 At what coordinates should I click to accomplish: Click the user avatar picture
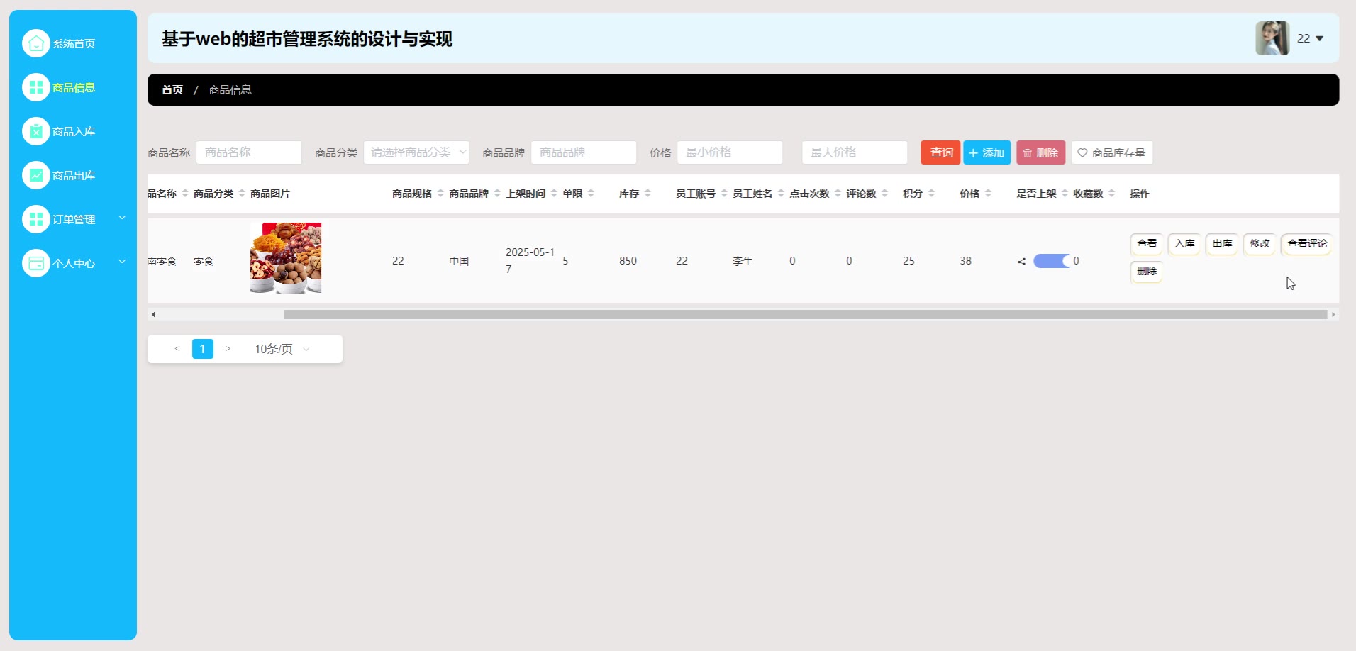1272,38
